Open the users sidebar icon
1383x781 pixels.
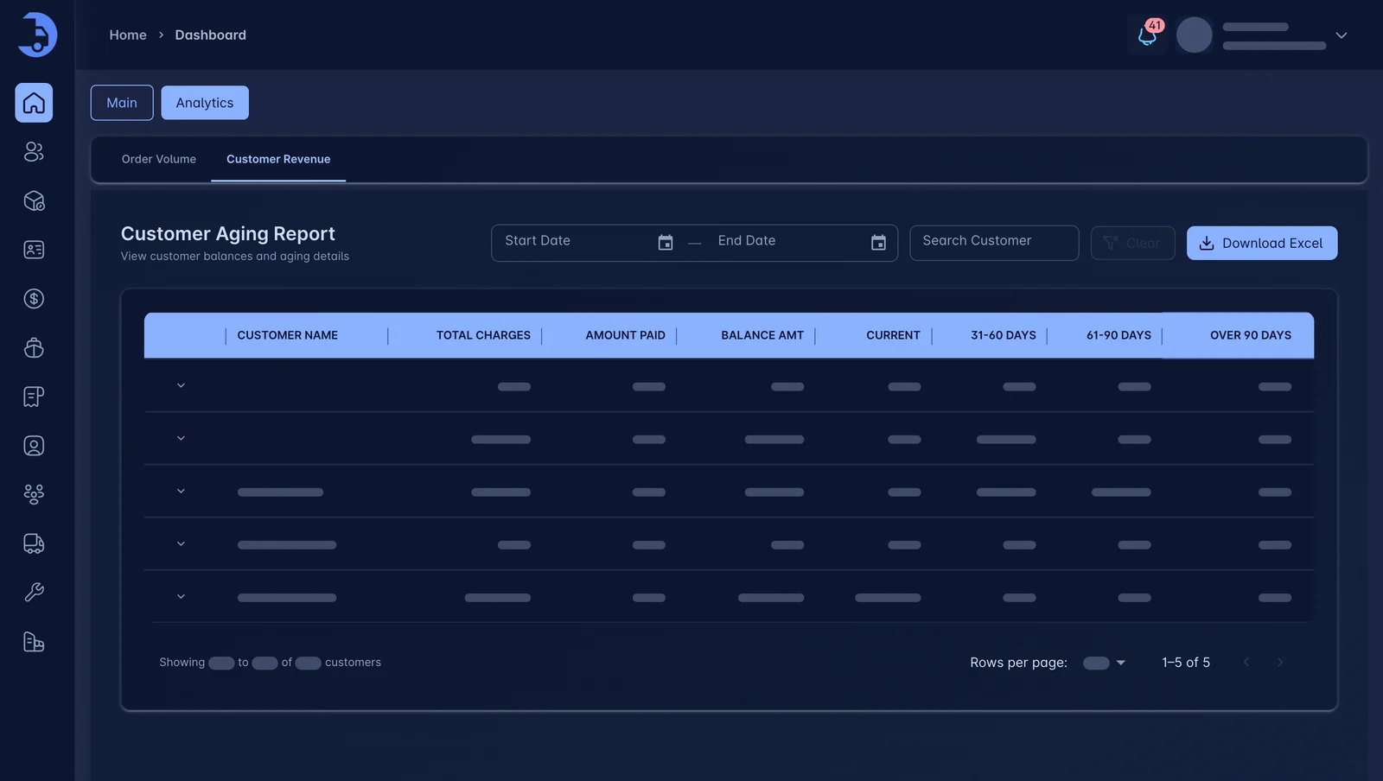pyautogui.click(x=34, y=152)
